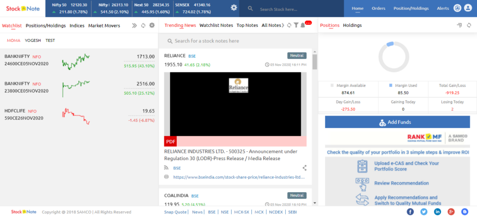Click the notes feed scrollbar thumb
Image resolution: width=477 pixels, height=218 pixels.
tap(315, 62)
